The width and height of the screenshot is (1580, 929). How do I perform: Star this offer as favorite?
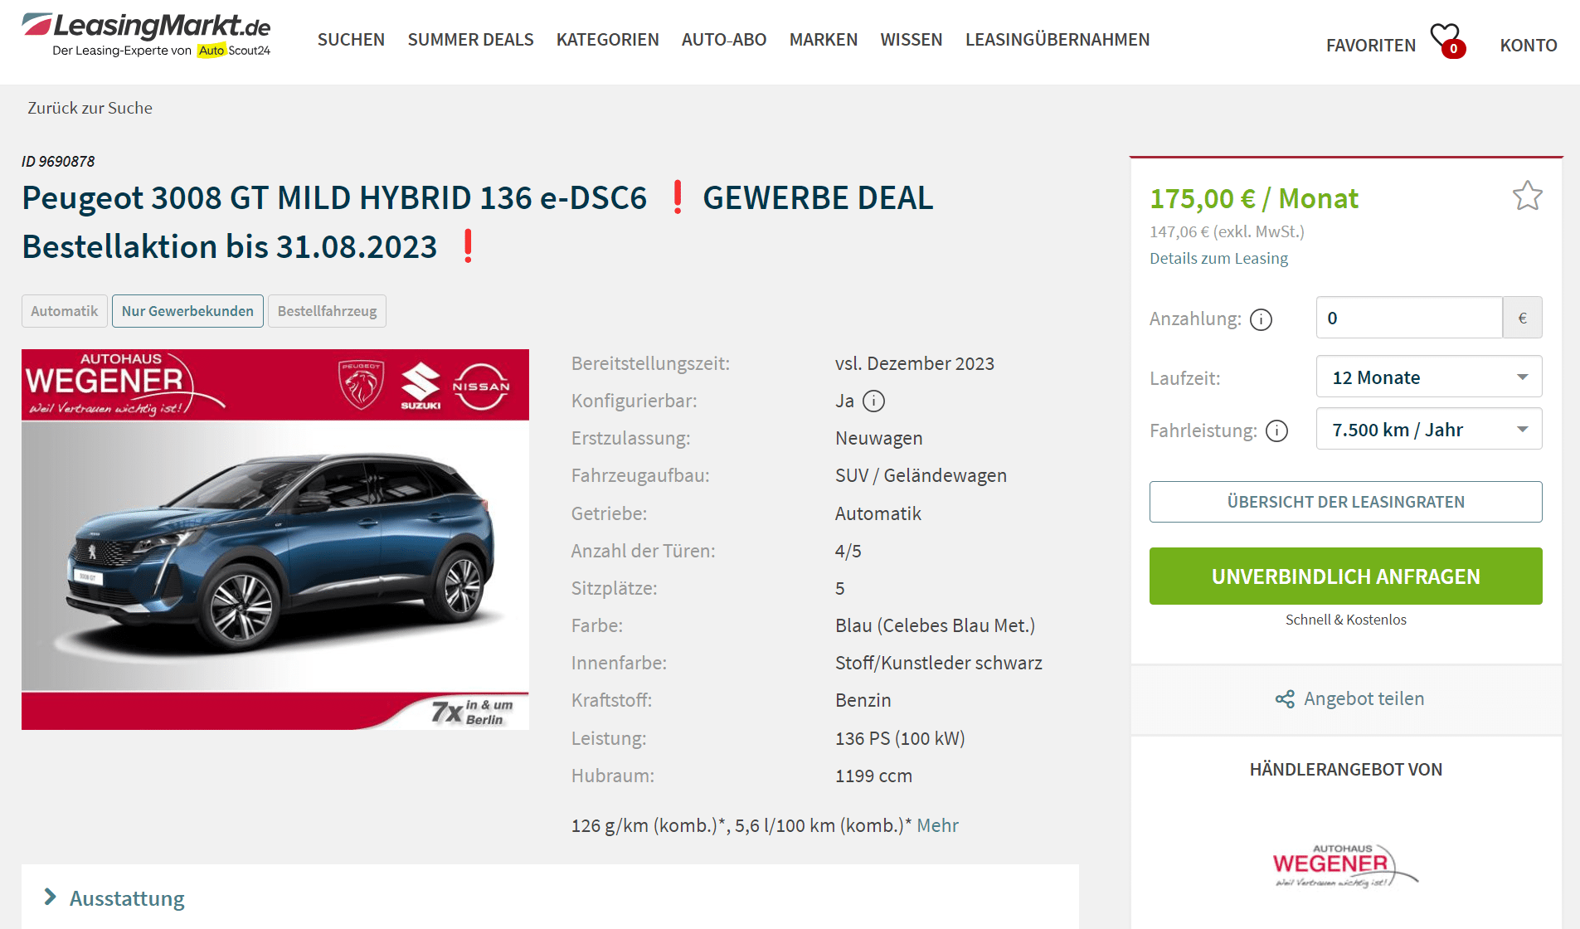1527,197
